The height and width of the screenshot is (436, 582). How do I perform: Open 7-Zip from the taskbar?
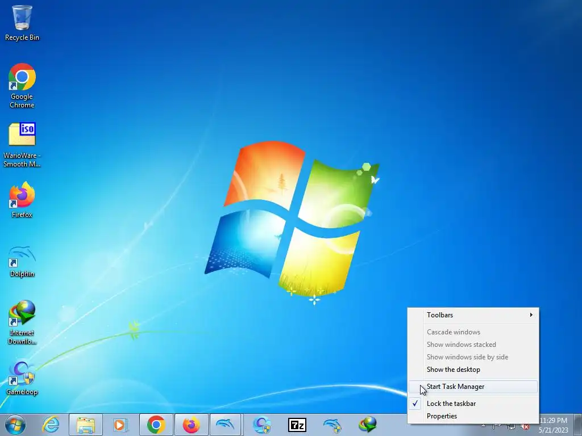pyautogui.click(x=297, y=425)
